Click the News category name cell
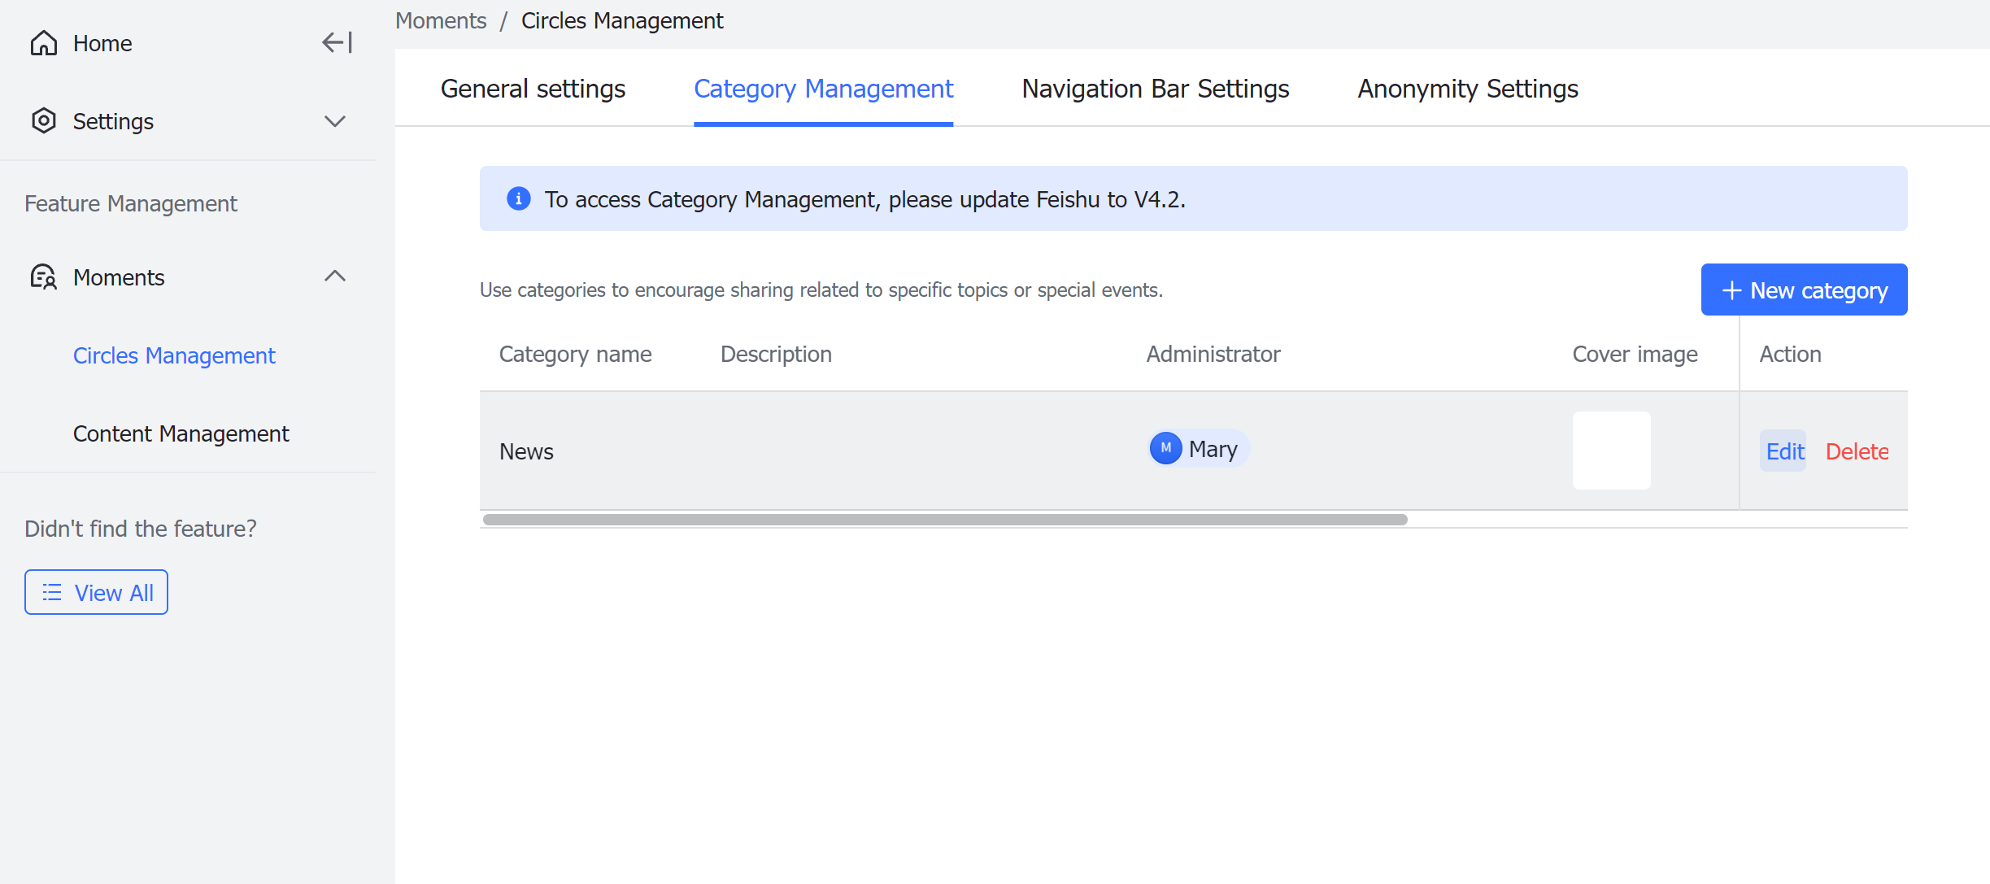Screen dimensions: 1990x884 (x=526, y=451)
